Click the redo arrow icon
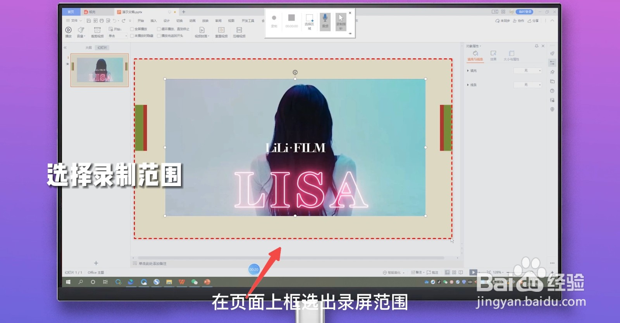 (x=124, y=21)
